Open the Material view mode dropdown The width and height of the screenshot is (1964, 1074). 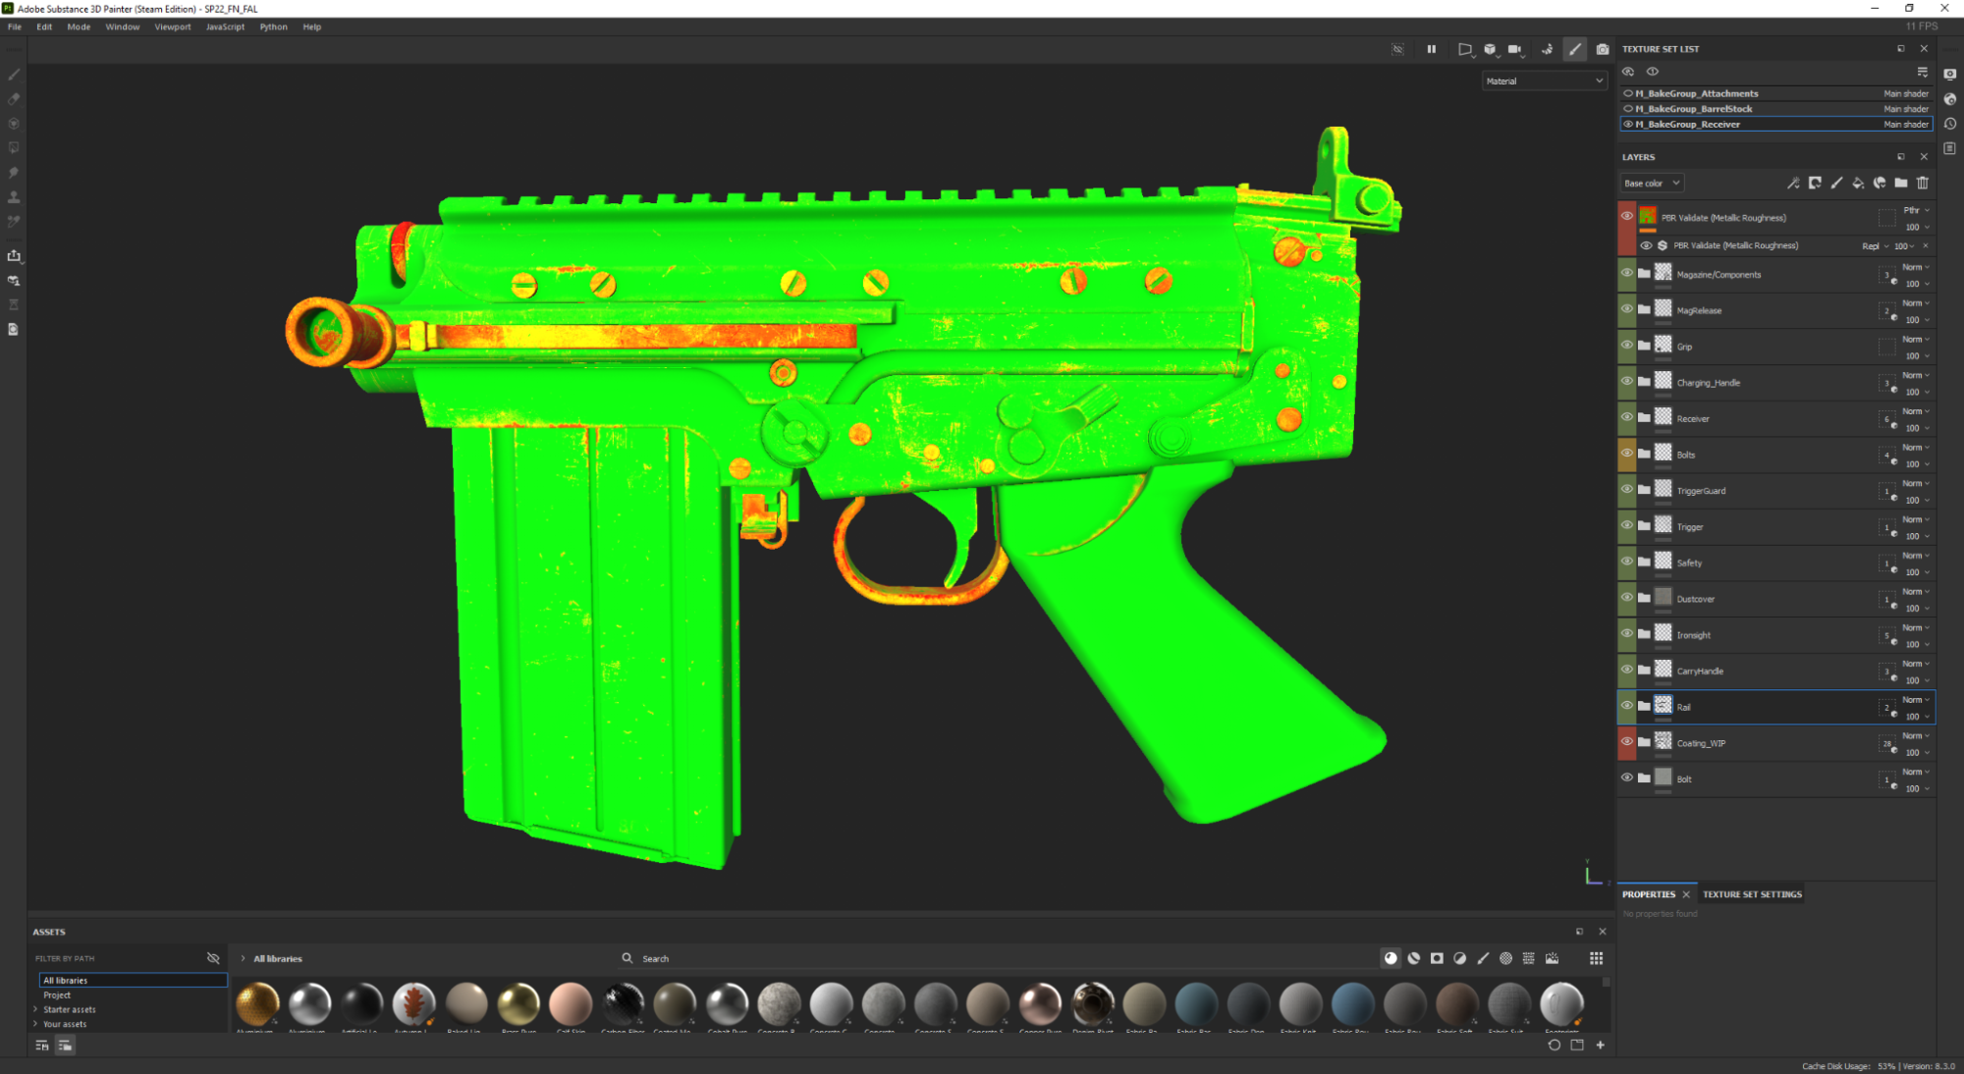[1544, 81]
